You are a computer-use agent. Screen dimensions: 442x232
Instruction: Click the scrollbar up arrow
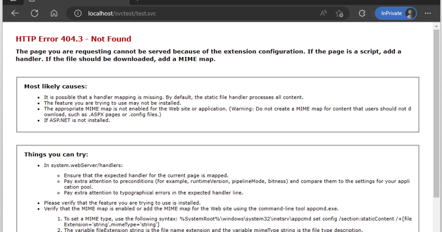[x=436, y=26]
